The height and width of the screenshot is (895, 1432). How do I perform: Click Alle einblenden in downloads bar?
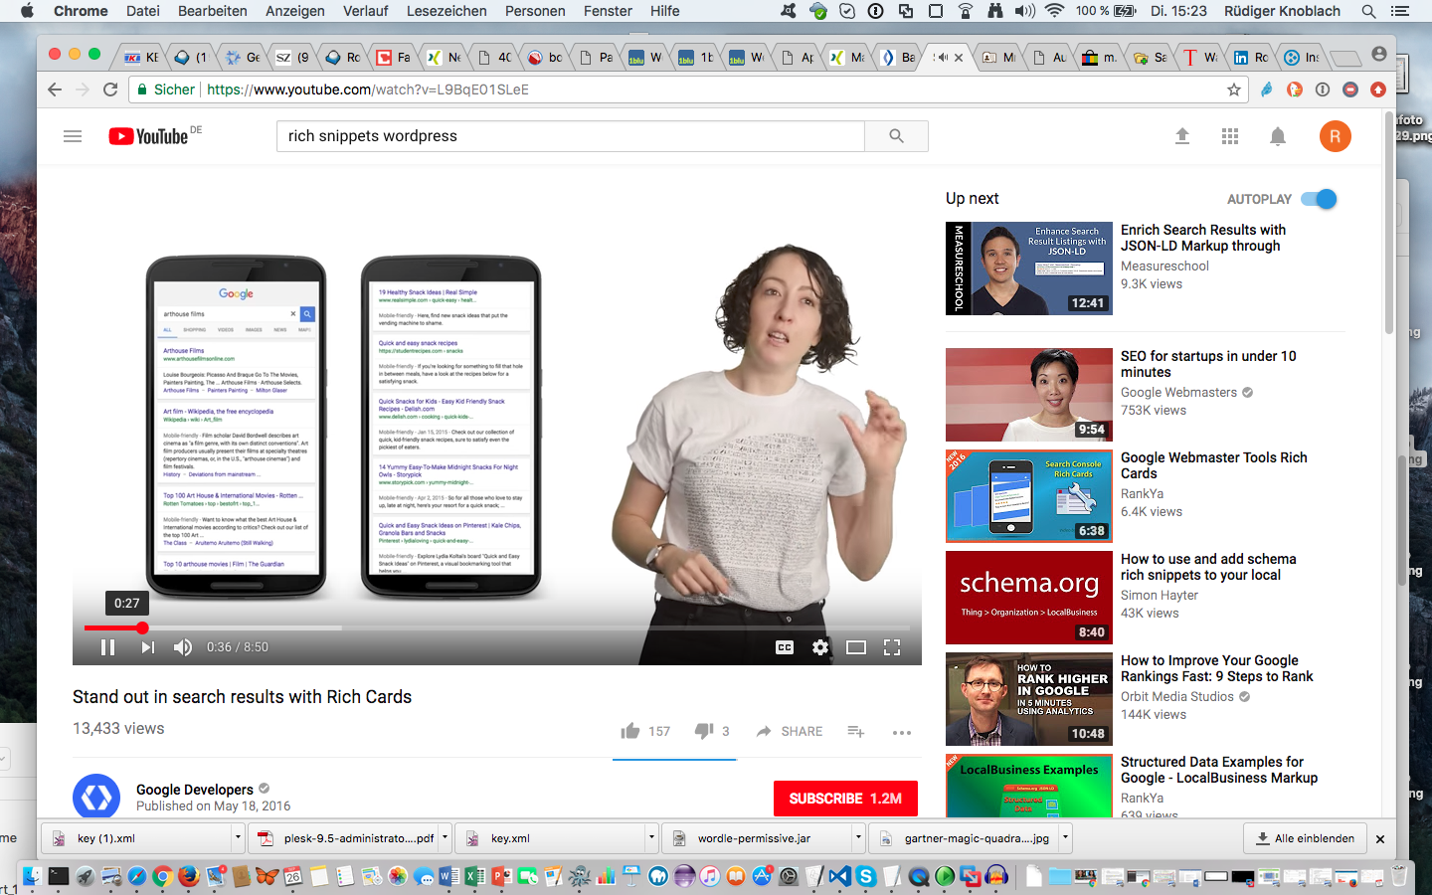point(1305,838)
